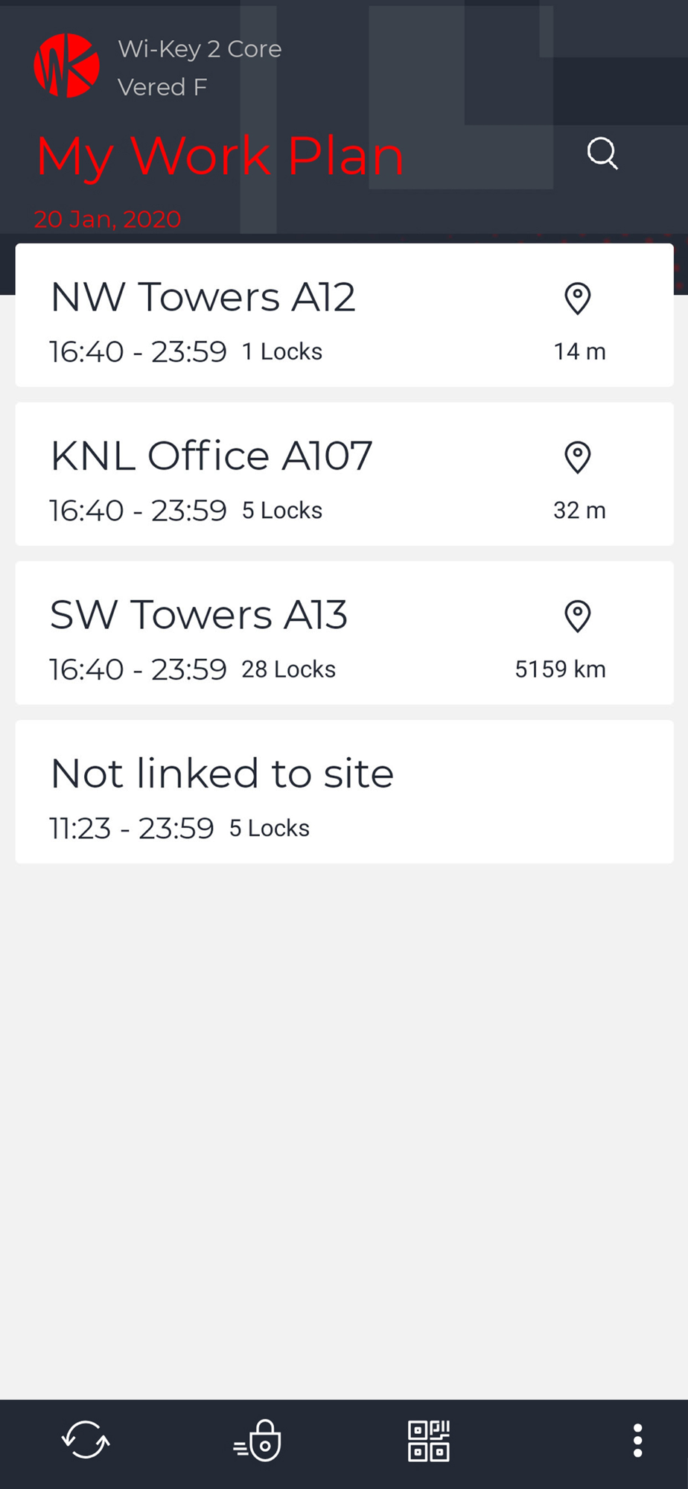688x1489 pixels.
Task: Tap the 28 Locks count
Action: [288, 669]
